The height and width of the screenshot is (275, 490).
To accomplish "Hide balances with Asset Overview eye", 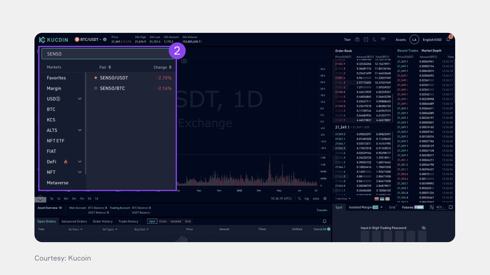I will point(60,208).
